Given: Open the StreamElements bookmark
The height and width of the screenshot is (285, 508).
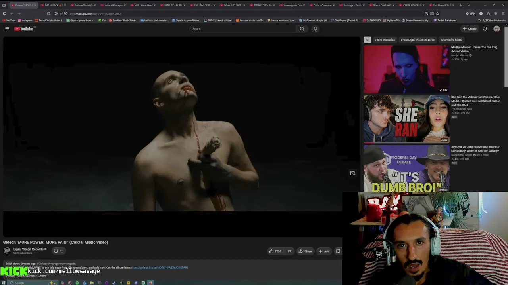Looking at the screenshot, I should (416, 20).
